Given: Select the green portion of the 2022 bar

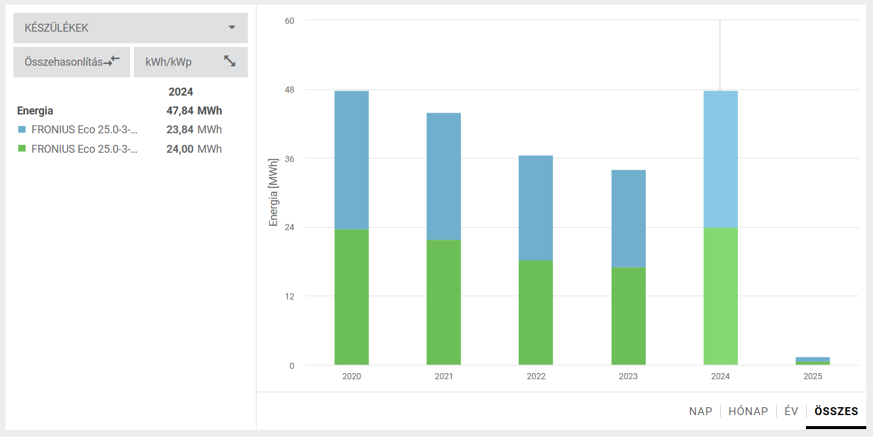Looking at the screenshot, I should (536, 312).
